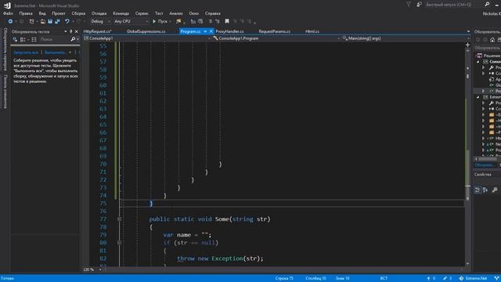Image resolution: width=501 pixels, height=282 pixels.
Task: Click the save all toolbar icon
Action: (x=57, y=21)
